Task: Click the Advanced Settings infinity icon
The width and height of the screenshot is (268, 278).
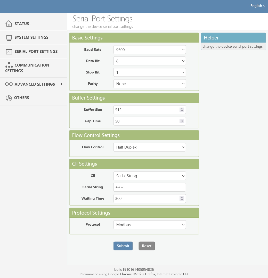Action: coord(9,84)
